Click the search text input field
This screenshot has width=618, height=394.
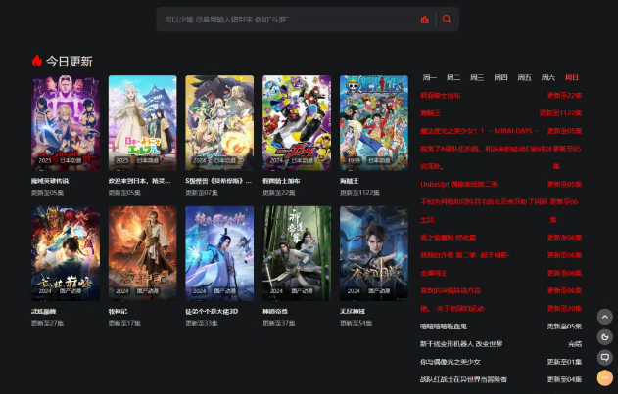pos(290,20)
